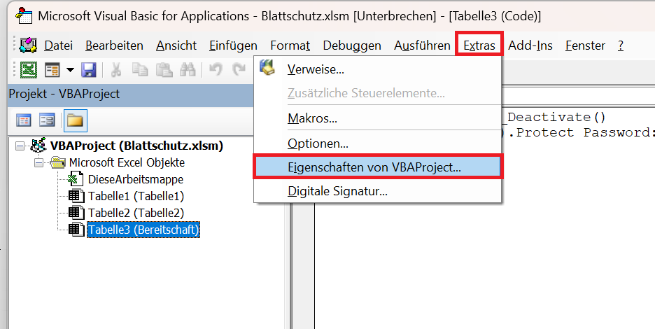Choose Makros... from the Extras menu
Viewport: 655px width, 329px height.
pyautogui.click(x=378, y=118)
